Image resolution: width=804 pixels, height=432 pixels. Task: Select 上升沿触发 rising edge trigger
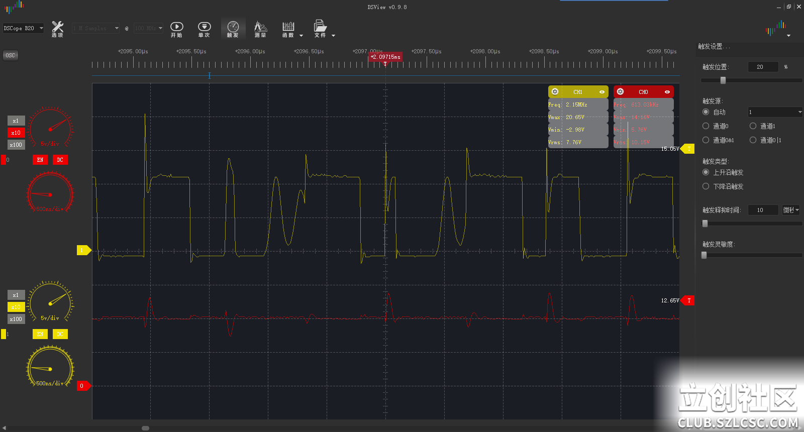click(706, 172)
